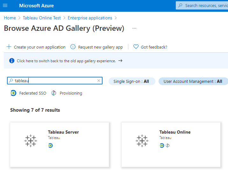This screenshot has height=172, width=228.
Task: Click the info icon beside Request new gallery app
Action: coord(73,47)
